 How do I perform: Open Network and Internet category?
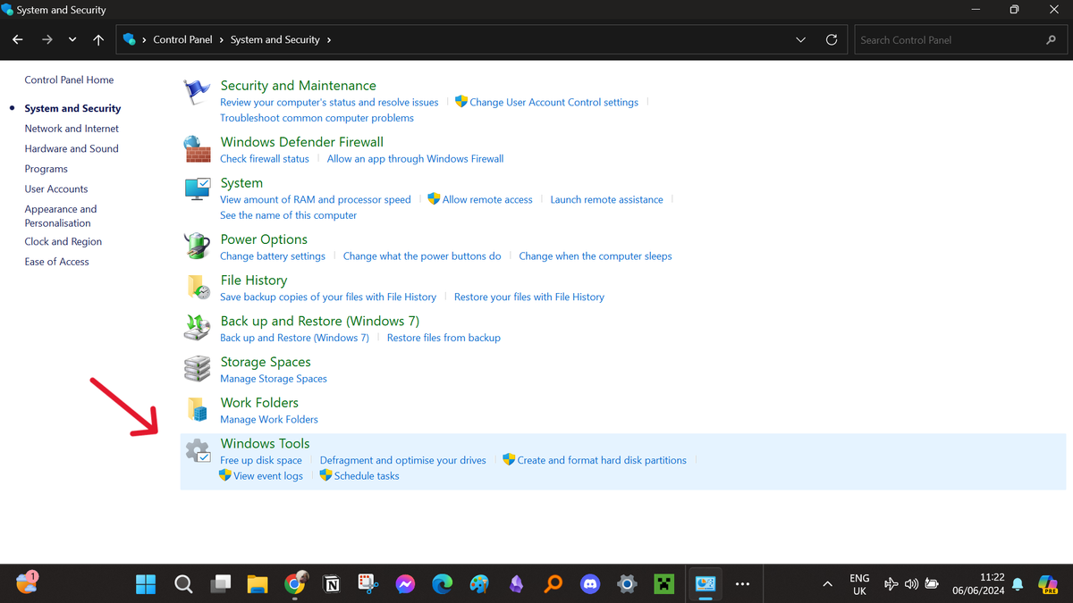click(72, 129)
